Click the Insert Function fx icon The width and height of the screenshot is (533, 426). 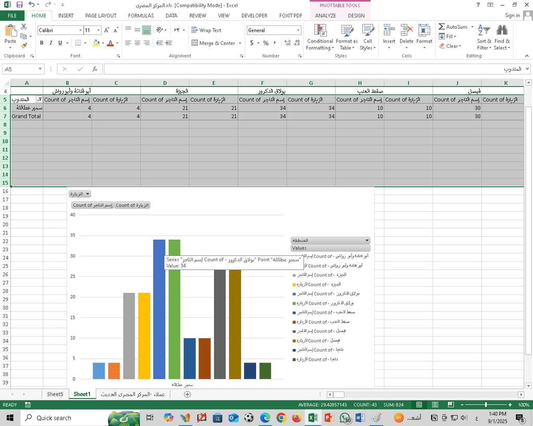[94, 69]
